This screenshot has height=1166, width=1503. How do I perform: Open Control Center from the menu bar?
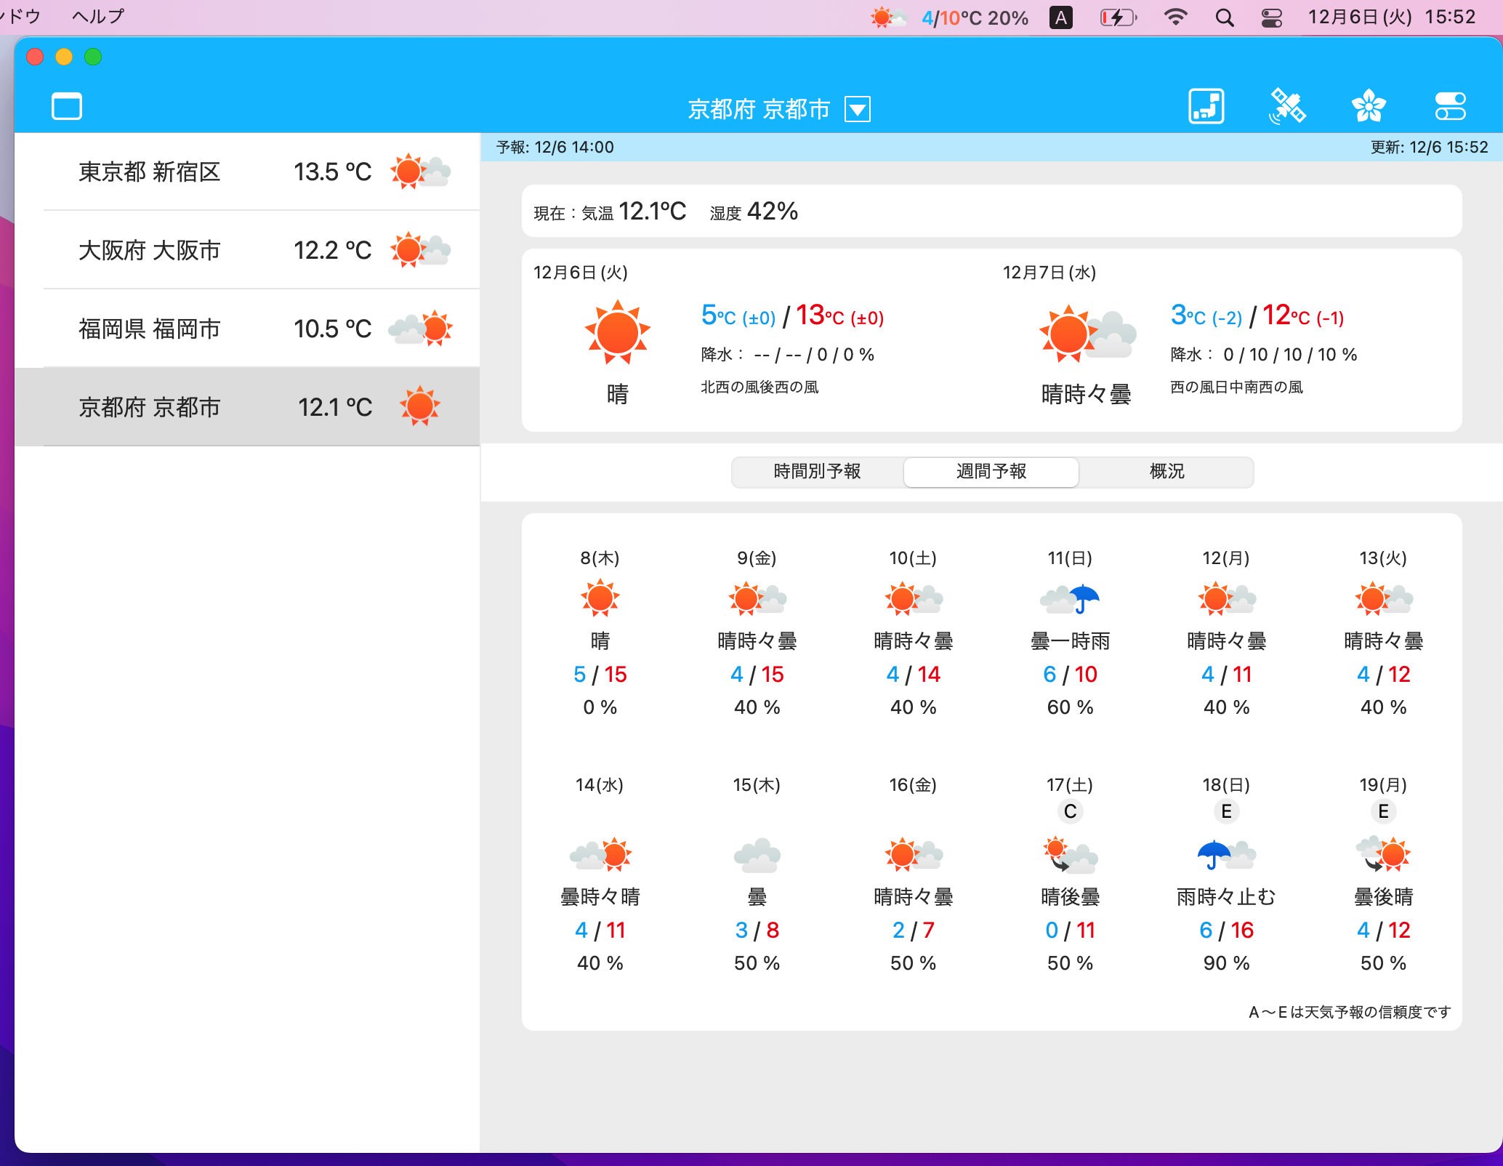1272,16
